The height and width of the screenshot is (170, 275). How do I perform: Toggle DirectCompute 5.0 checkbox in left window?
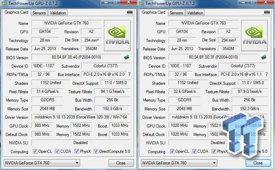coord(96,151)
